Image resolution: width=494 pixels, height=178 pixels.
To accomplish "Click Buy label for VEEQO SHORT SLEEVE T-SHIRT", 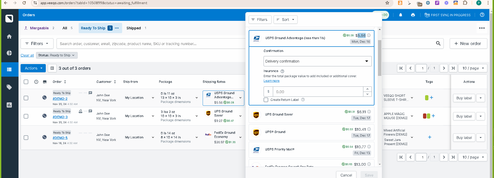I will (x=464, y=98).
